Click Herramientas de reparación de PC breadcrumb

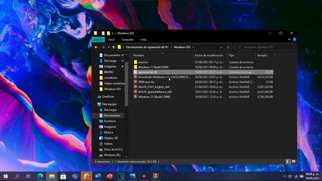pos(147,47)
